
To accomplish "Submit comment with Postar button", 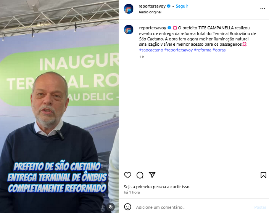I will point(260,207).
